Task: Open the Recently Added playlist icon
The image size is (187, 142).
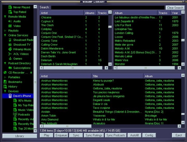Action: pyautogui.click(x=15, y=119)
